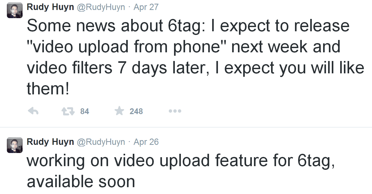Image resolution: width=372 pixels, height=194 pixels.
Task: Open Rudy Huyn name on first tweet
Action: [x=50, y=7]
